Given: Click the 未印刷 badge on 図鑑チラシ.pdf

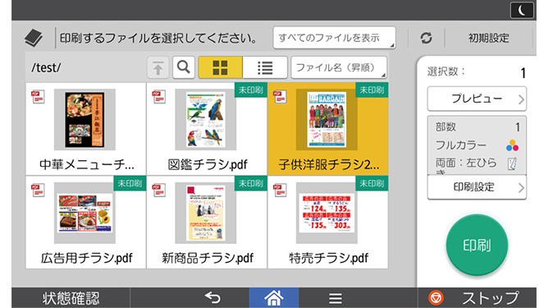Looking at the screenshot, I should pos(251,90).
